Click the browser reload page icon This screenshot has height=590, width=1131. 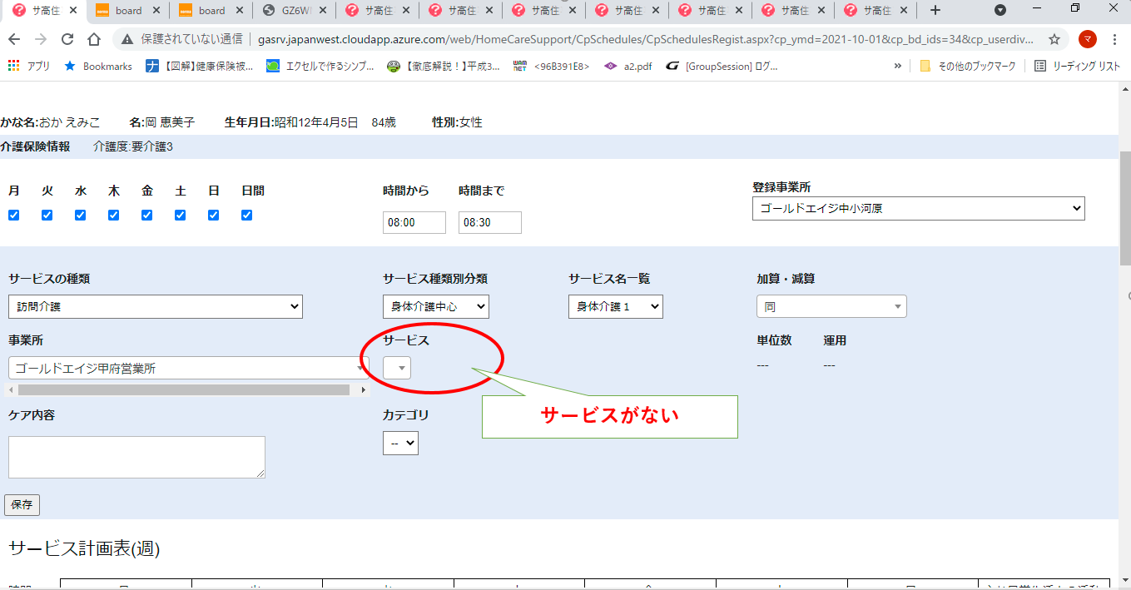coord(67,39)
